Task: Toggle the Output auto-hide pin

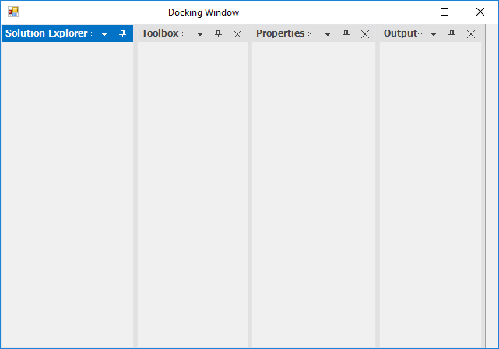Action: [x=452, y=33]
